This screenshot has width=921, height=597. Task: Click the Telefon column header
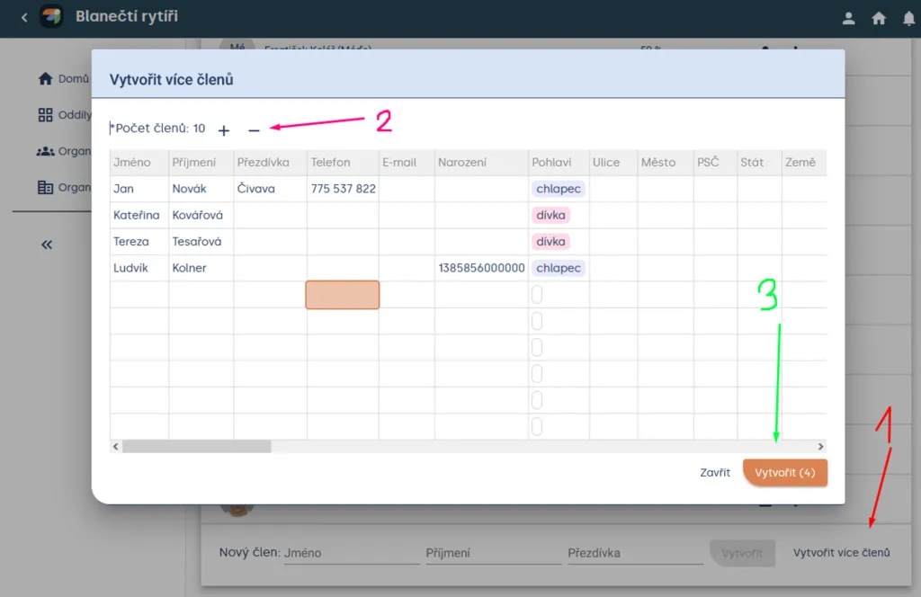(343, 163)
